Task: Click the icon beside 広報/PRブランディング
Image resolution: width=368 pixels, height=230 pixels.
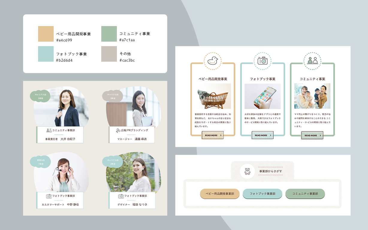Action: coord(118,130)
